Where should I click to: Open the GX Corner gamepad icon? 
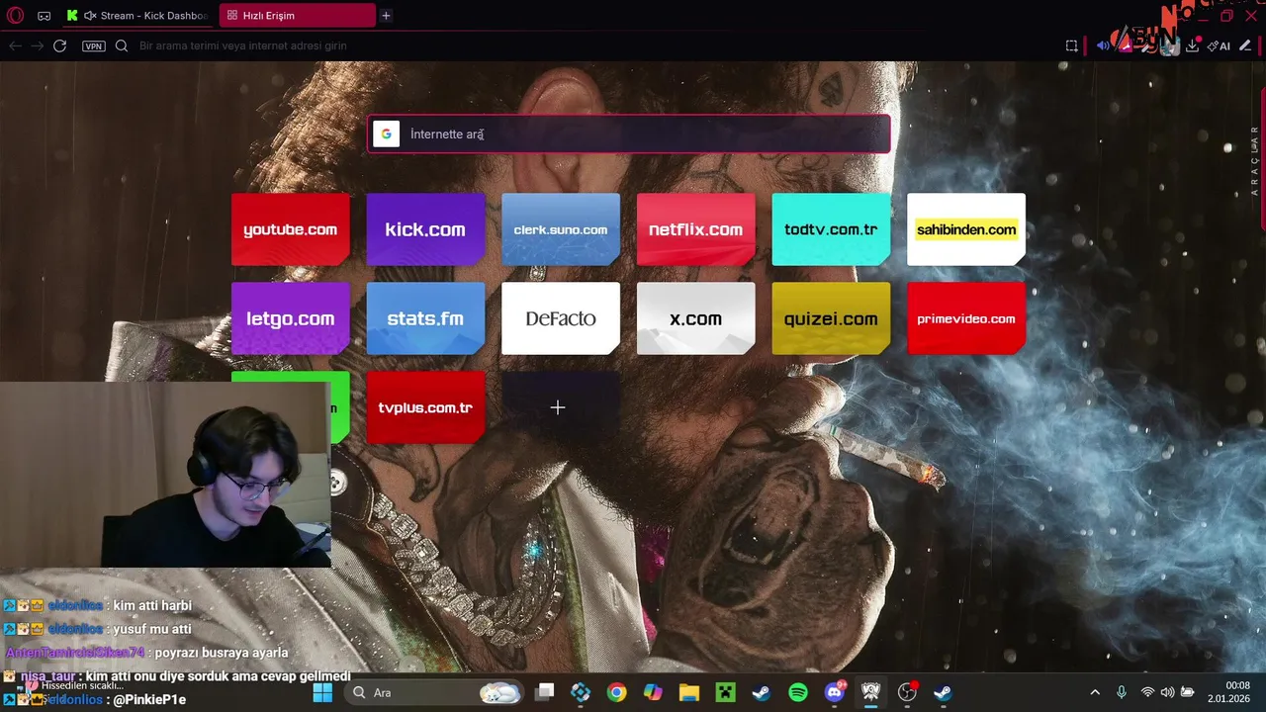pyautogui.click(x=44, y=16)
